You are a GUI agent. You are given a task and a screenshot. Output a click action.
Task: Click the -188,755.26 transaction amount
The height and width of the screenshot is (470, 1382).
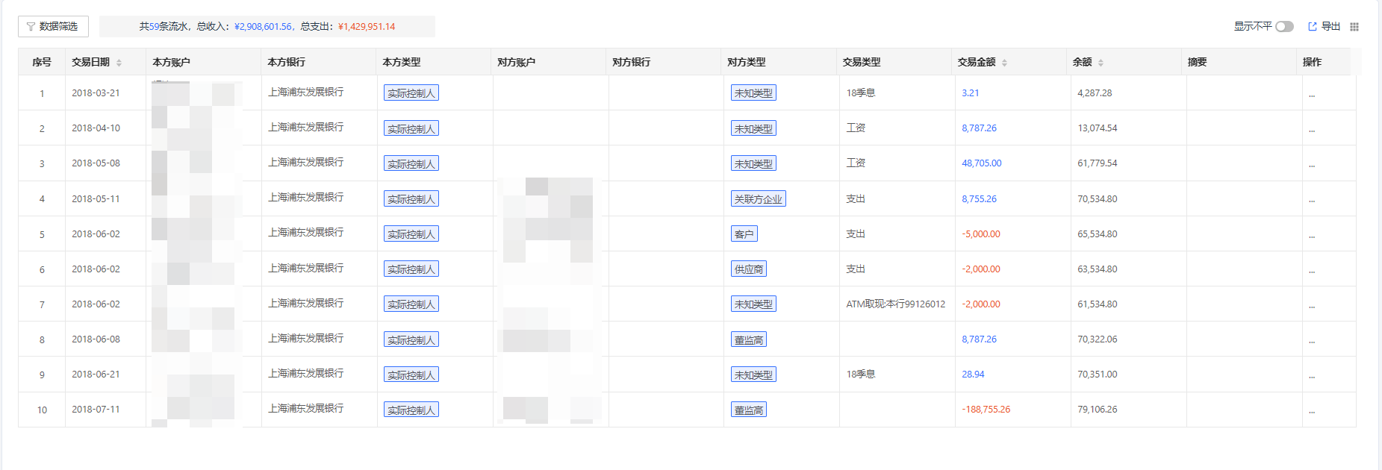pyautogui.click(x=986, y=410)
